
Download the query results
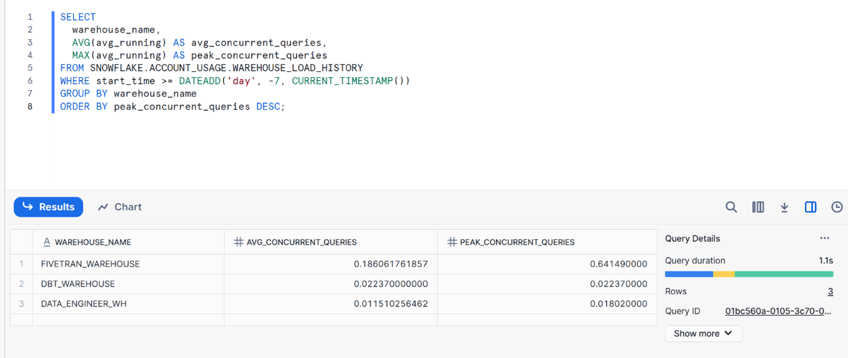coord(784,207)
